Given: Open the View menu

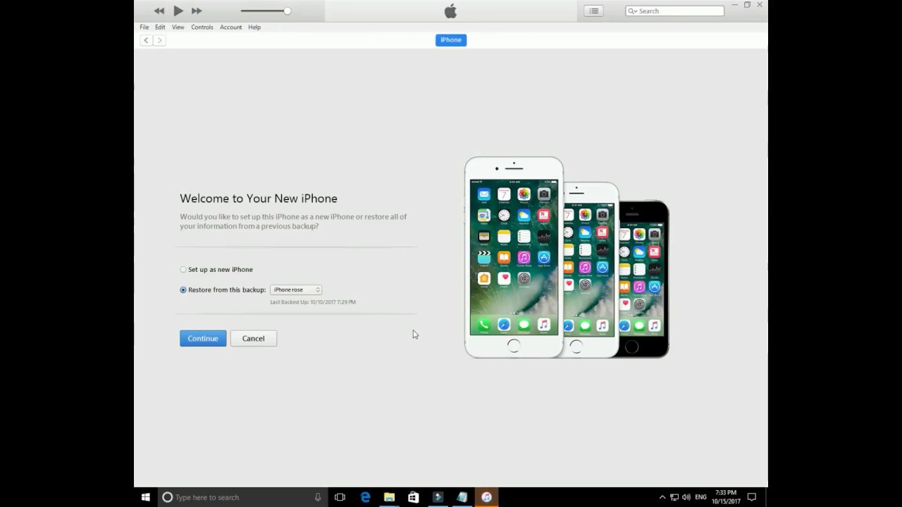Looking at the screenshot, I should click(178, 27).
